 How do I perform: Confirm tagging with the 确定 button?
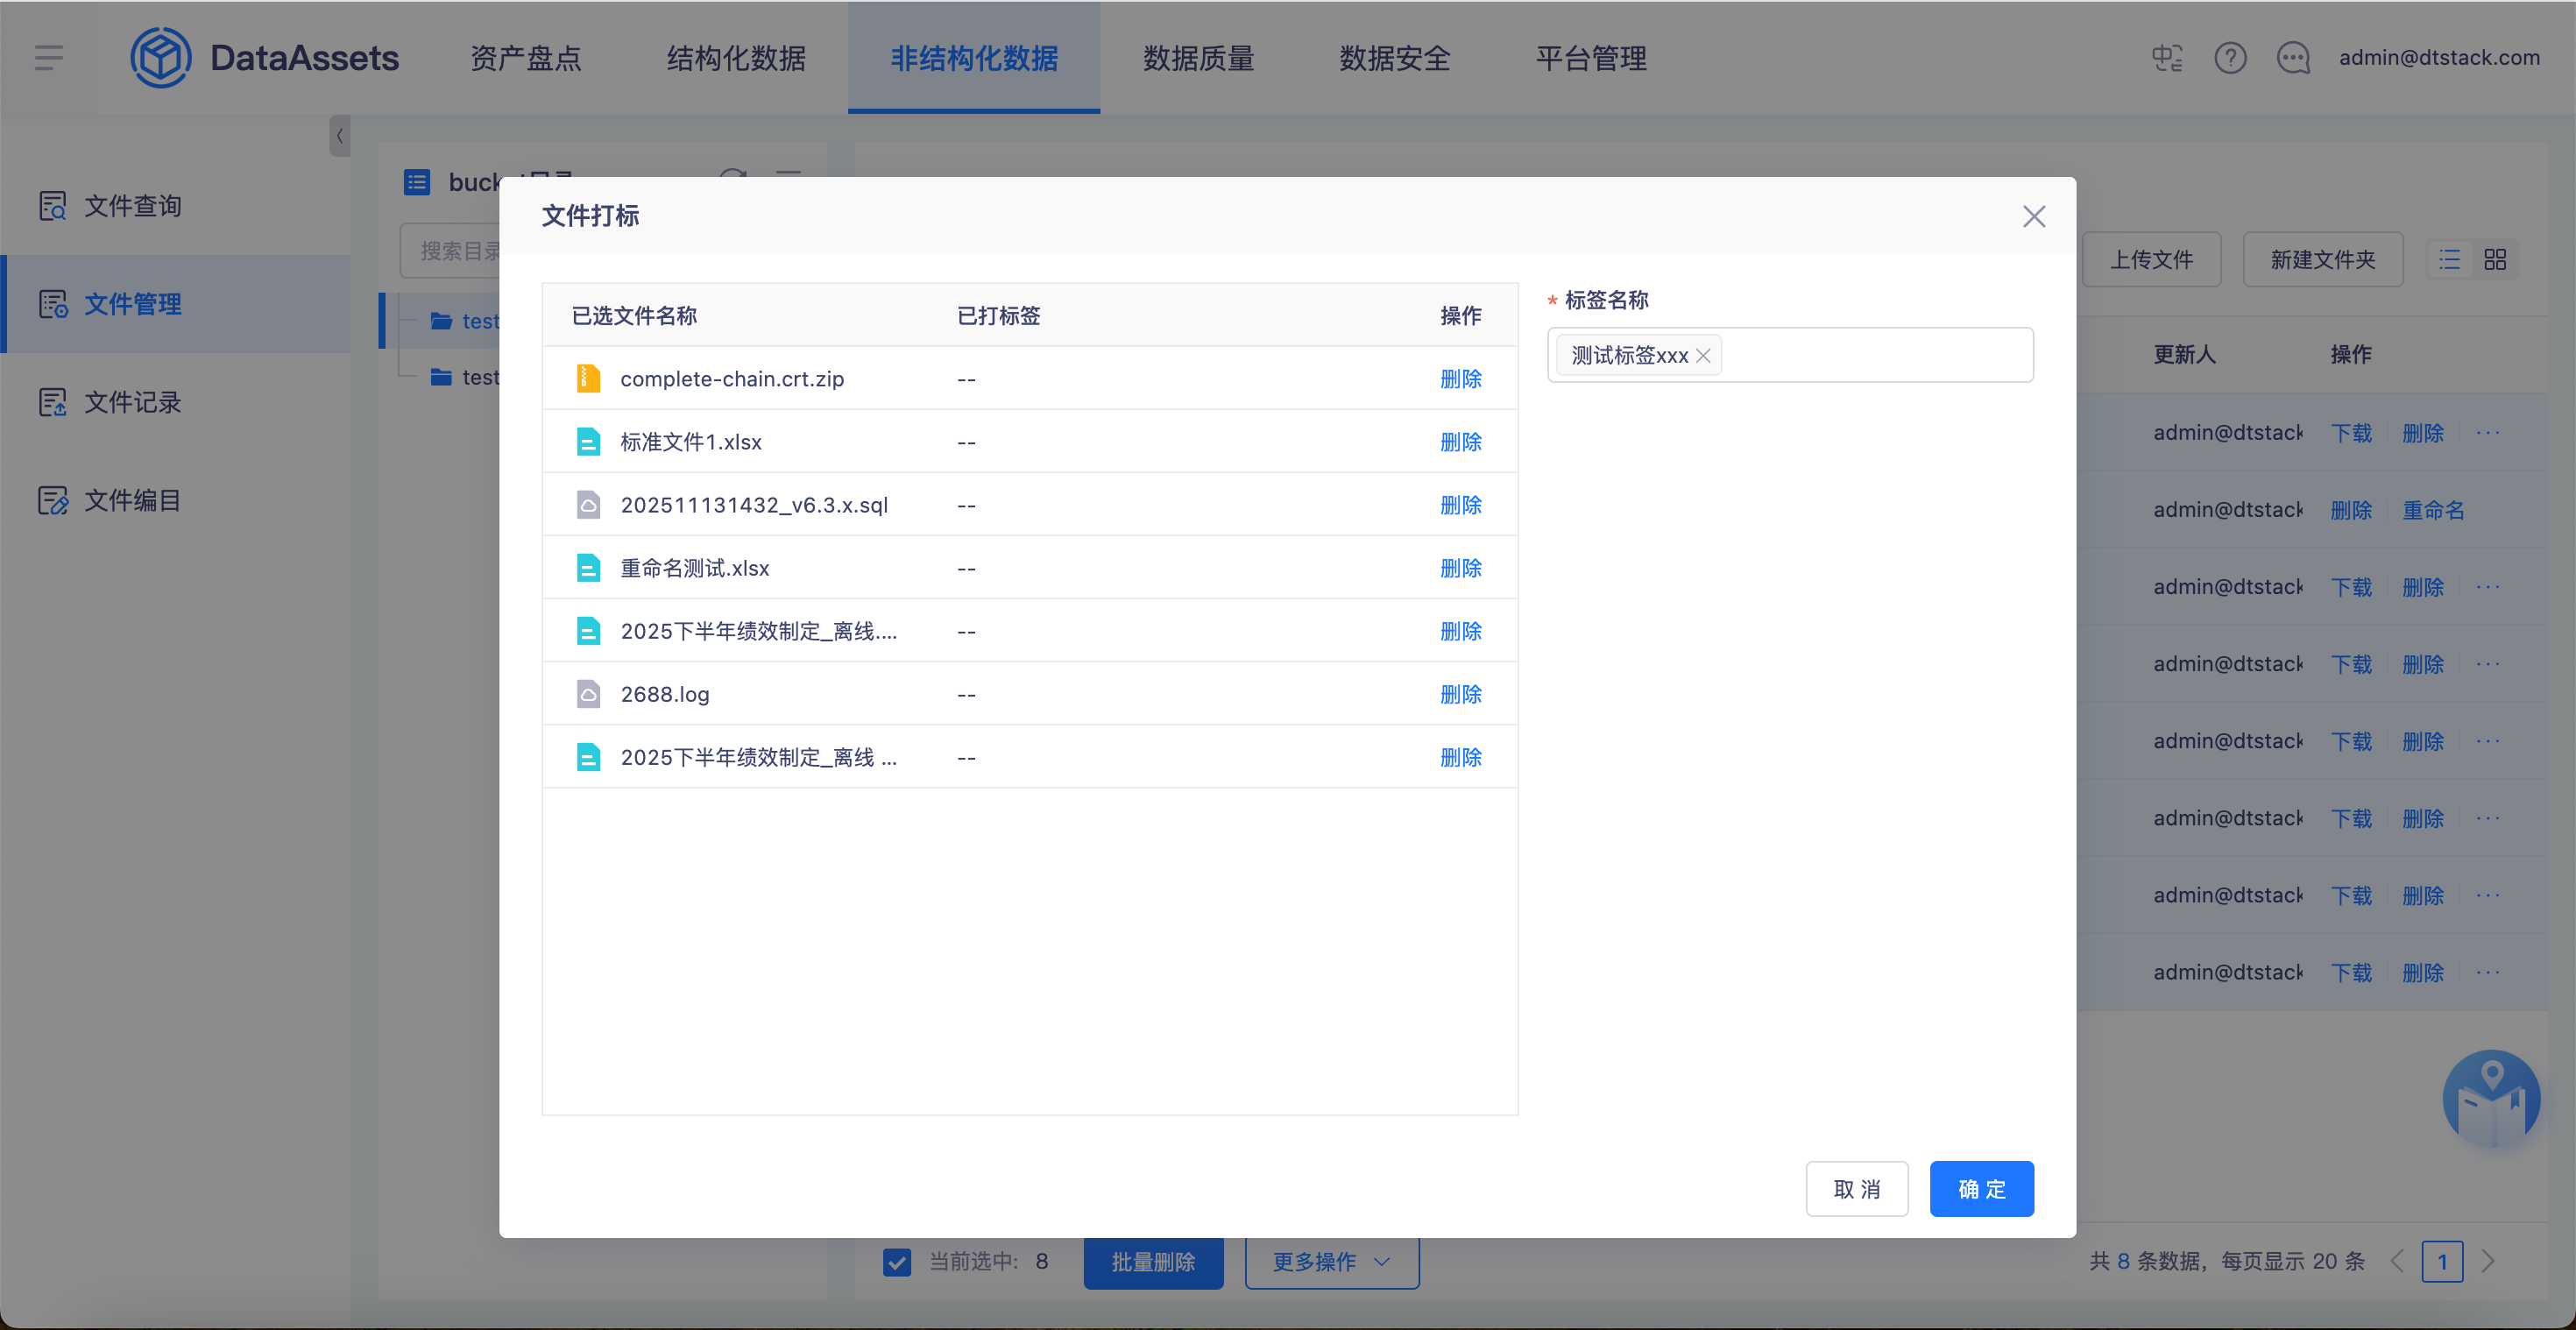coord(1980,1189)
